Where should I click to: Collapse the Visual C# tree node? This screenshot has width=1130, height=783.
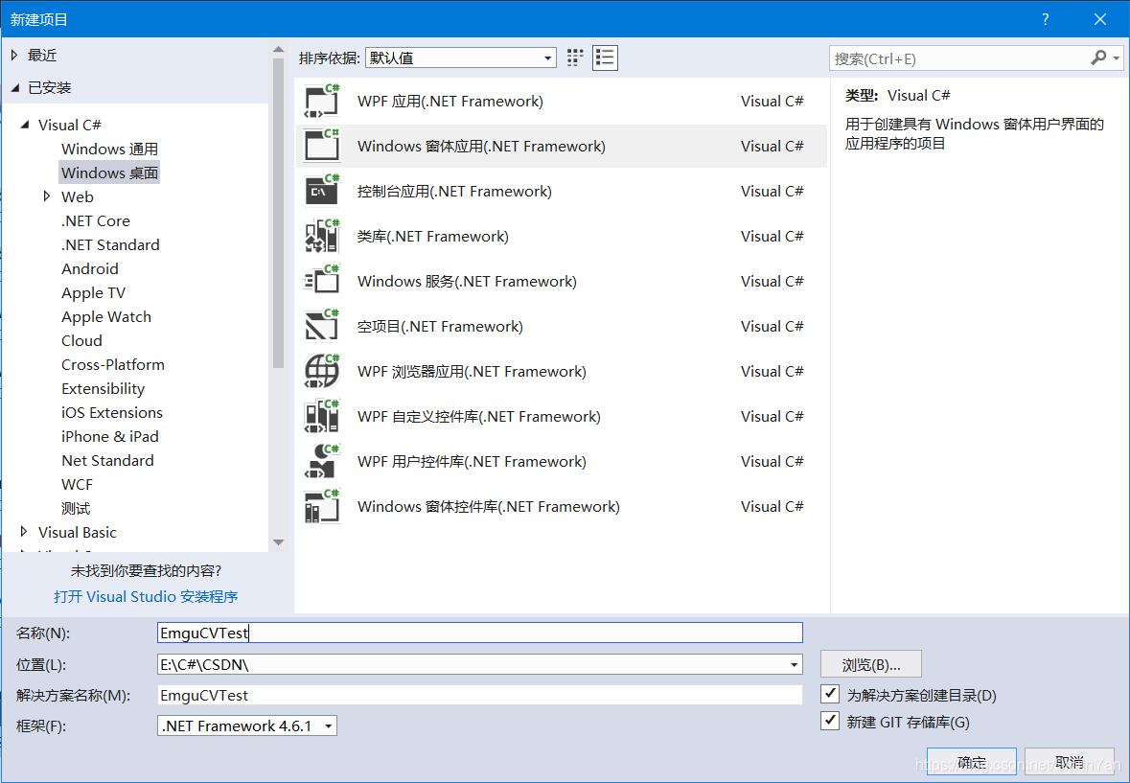pos(25,125)
